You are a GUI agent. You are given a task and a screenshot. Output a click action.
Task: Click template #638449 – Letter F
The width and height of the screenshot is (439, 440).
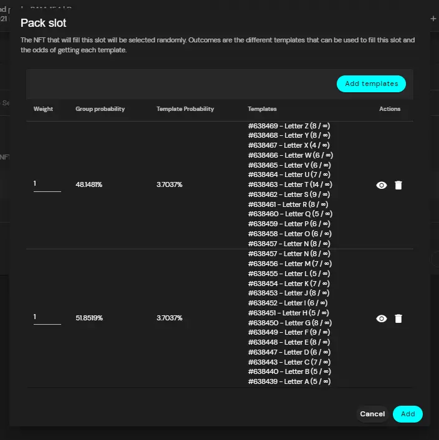point(289,332)
